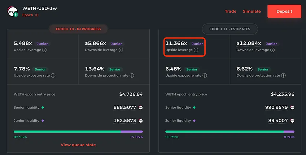This screenshot has height=155, width=306.
Task: Show info for 6.48% Upside exposure rate
Action: (205, 76)
